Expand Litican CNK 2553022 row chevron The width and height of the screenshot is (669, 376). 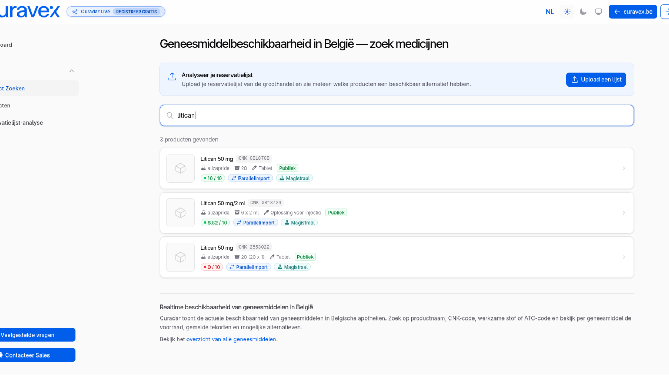click(624, 257)
